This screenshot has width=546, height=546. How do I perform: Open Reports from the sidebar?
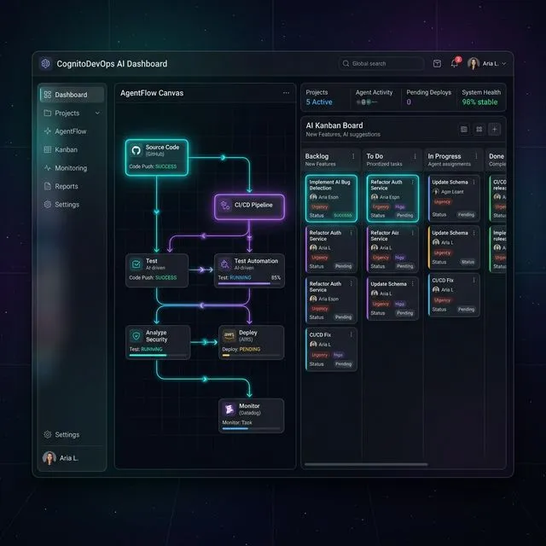tap(66, 186)
